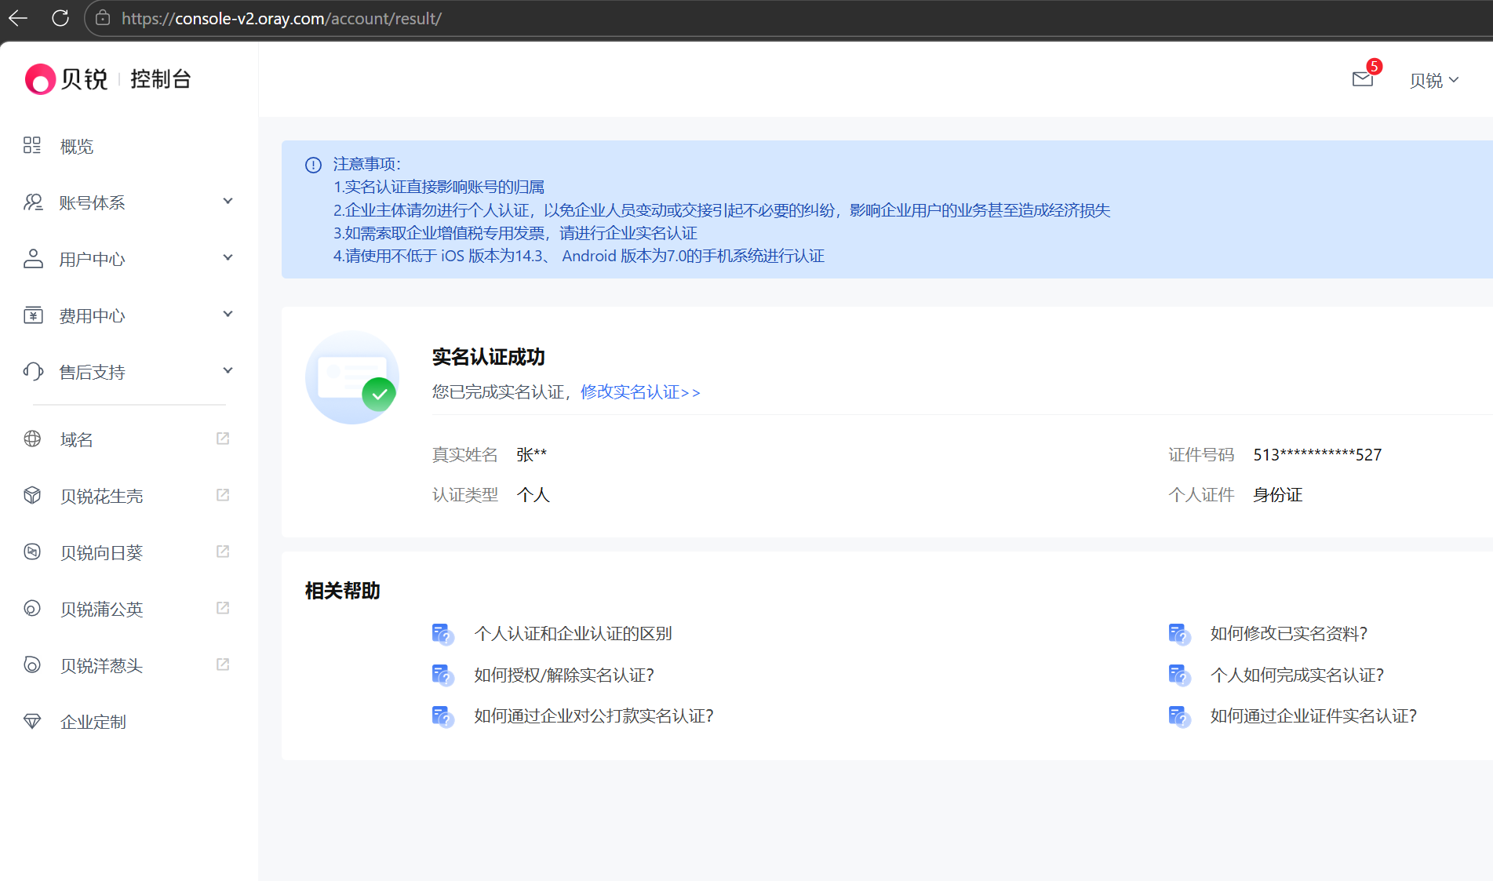Click the external link icon beside 贝锐蒲公英

click(223, 608)
